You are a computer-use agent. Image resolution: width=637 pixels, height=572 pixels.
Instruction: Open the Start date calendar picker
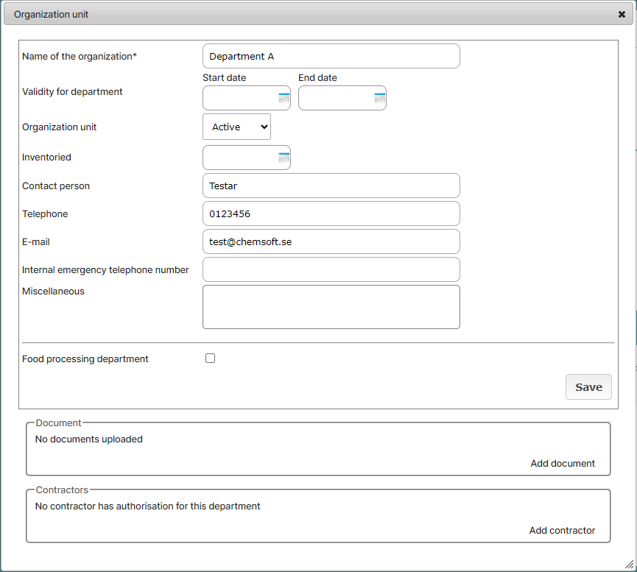(284, 98)
